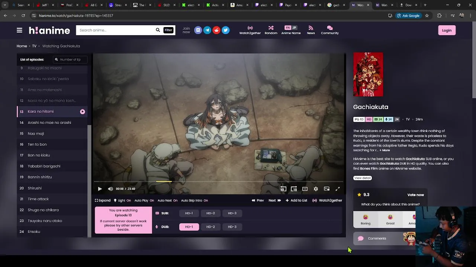476x267 pixels.
Task: Mute the video volume speaker icon
Action: [x=110, y=189]
